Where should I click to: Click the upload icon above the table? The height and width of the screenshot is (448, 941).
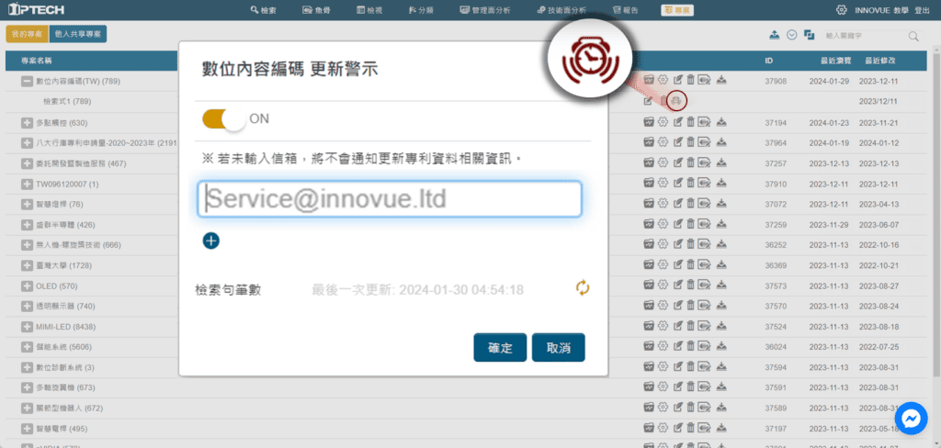click(x=775, y=35)
